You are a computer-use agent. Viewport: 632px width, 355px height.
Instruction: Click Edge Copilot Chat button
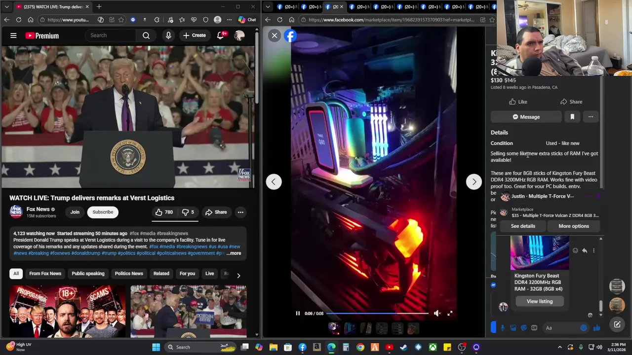247,20
